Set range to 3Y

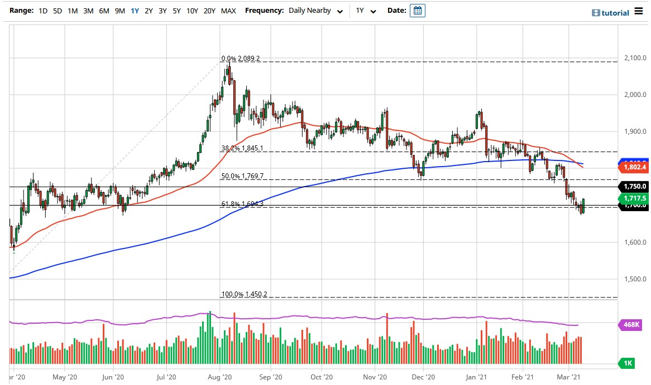coord(163,11)
